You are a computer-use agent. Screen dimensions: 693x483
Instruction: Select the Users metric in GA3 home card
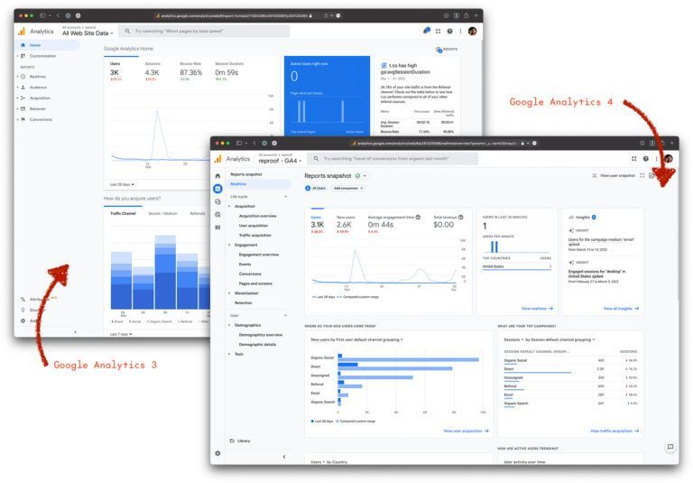(115, 71)
